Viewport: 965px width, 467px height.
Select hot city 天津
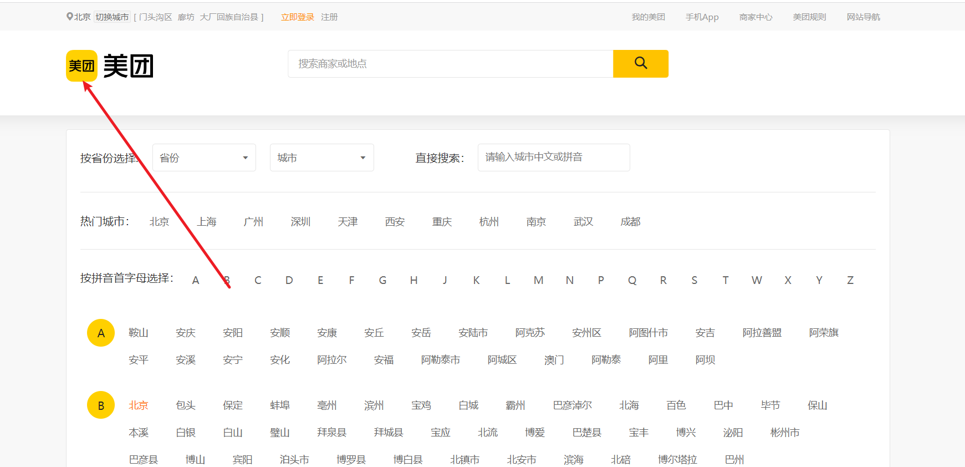[x=348, y=222]
